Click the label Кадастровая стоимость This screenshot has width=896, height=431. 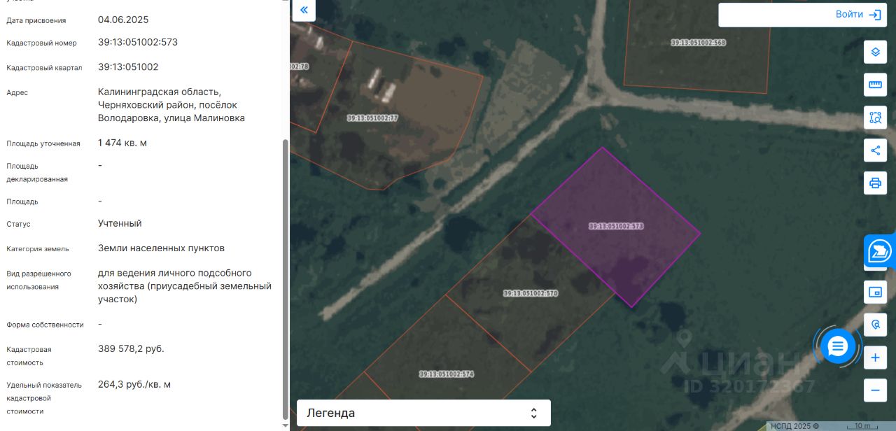pos(29,355)
